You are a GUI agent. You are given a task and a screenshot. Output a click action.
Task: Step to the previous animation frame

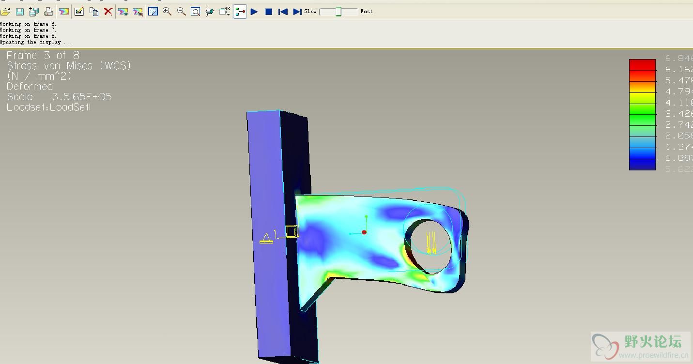pos(283,12)
